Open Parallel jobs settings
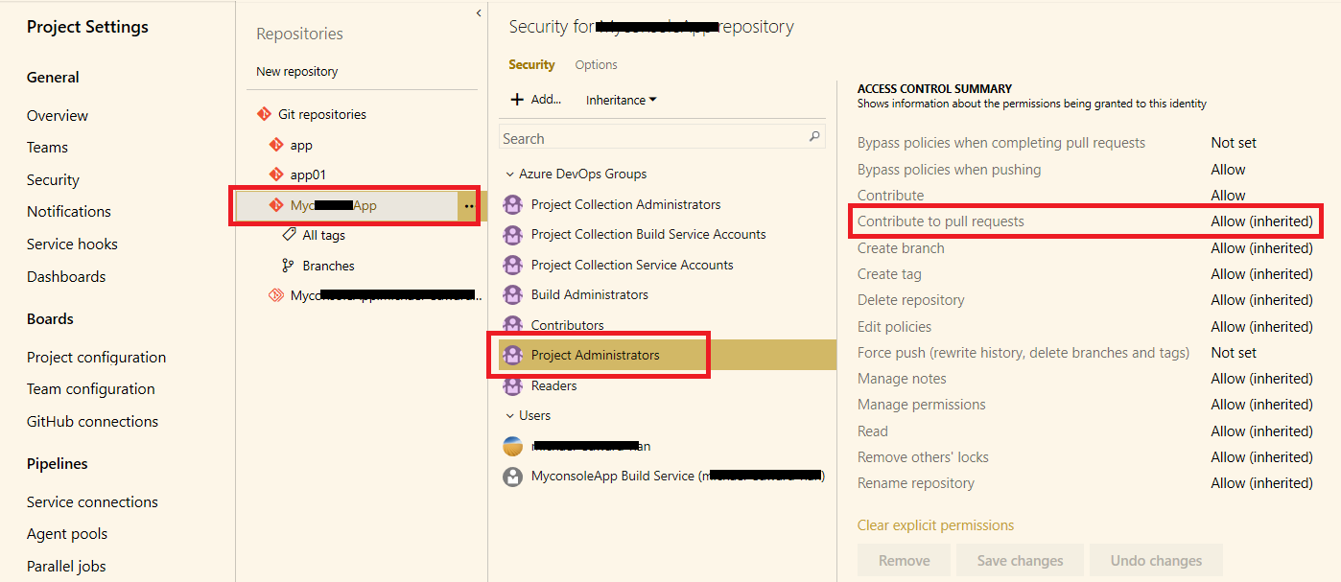Screen dimensions: 1341x582 pyautogui.click(x=66, y=567)
